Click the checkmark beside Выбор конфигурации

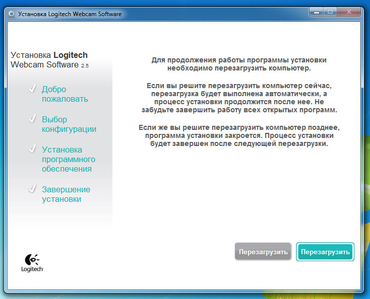point(33,119)
